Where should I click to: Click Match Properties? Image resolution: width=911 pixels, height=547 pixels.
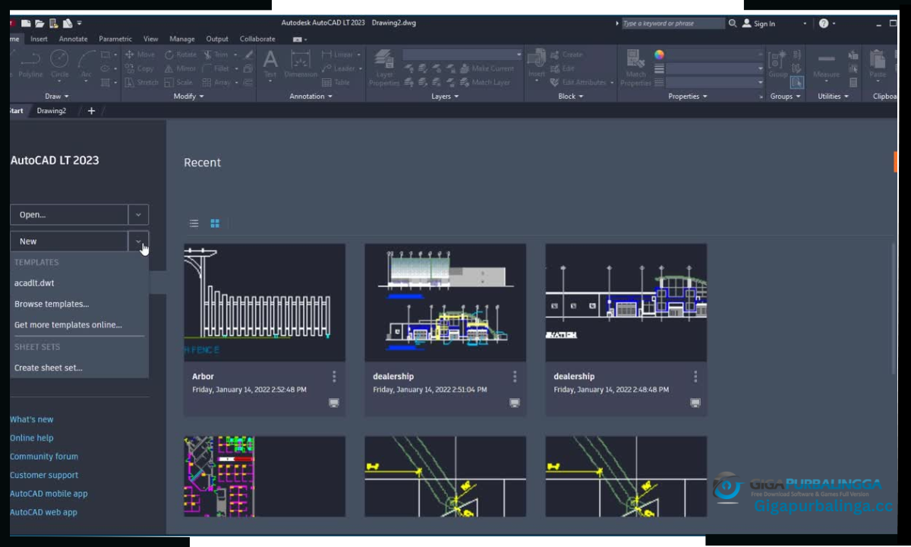[x=636, y=67]
